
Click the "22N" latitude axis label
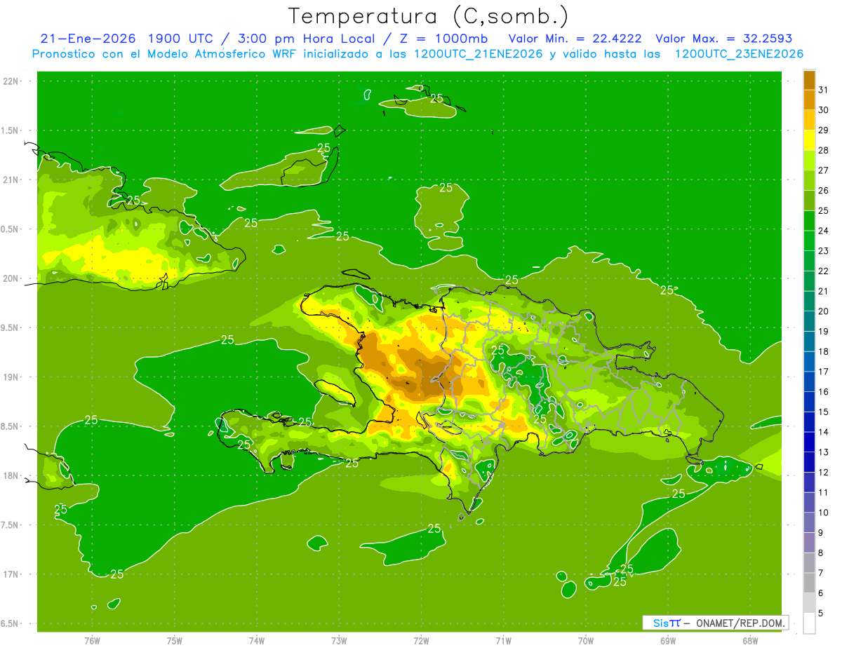10,81
